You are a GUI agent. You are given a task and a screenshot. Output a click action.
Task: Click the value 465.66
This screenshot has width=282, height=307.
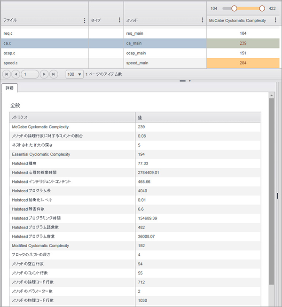coord(144,181)
